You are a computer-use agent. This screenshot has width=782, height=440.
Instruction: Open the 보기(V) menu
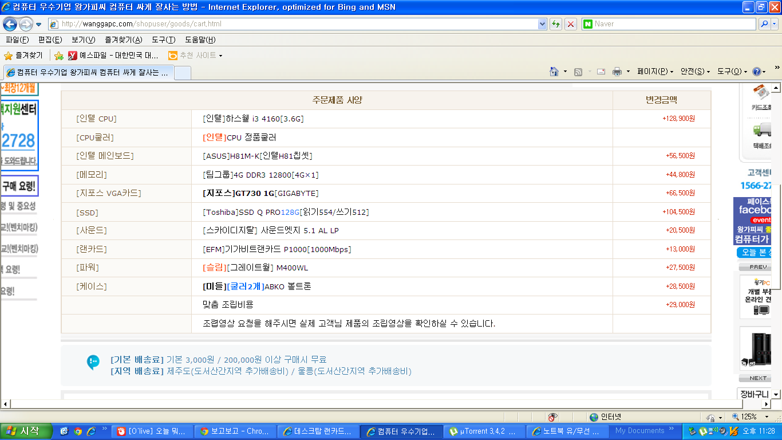(84, 40)
